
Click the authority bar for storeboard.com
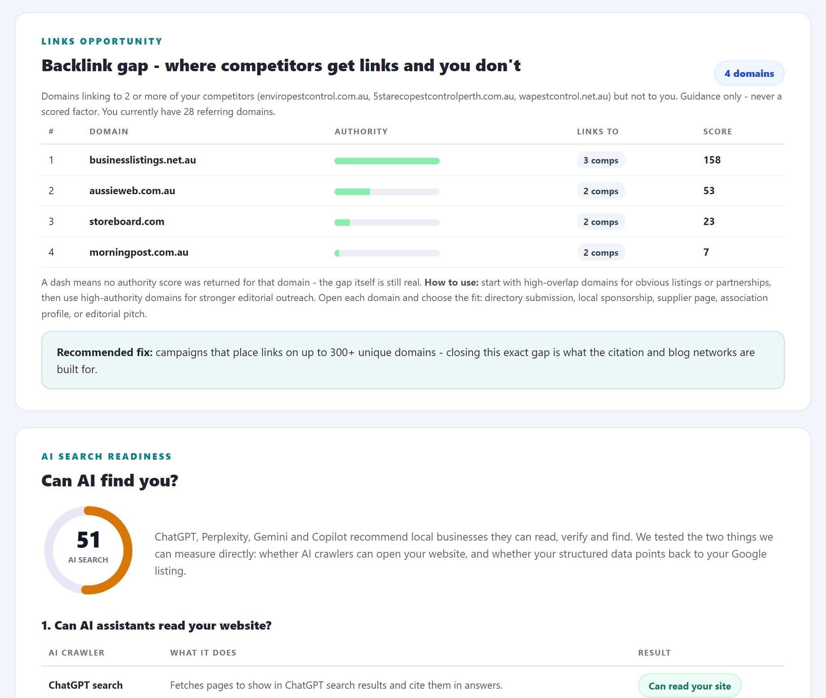tap(387, 222)
